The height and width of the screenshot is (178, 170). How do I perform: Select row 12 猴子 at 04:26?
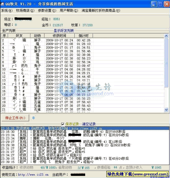(83, 76)
